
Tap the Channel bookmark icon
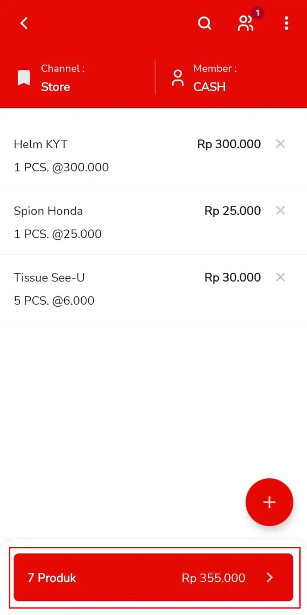[x=24, y=78]
